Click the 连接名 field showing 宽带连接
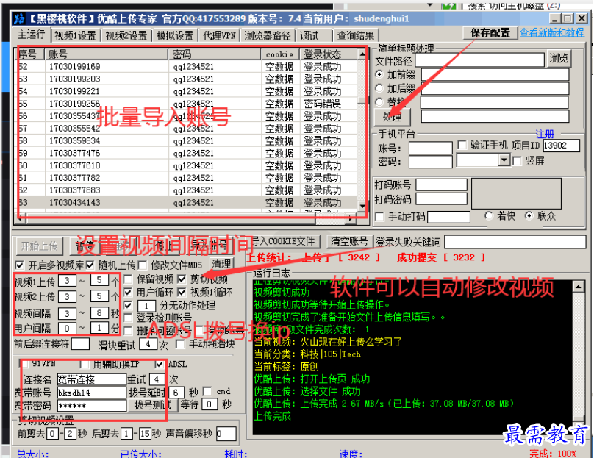The image size is (594, 458). [x=91, y=379]
